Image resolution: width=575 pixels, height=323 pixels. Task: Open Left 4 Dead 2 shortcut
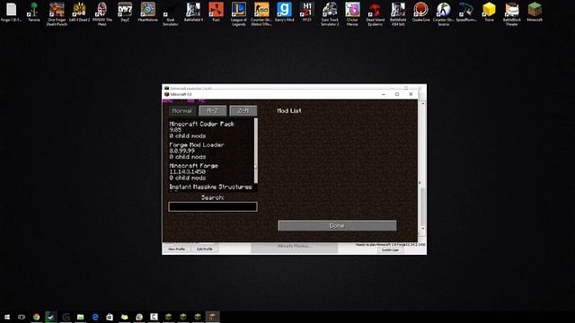click(x=79, y=12)
